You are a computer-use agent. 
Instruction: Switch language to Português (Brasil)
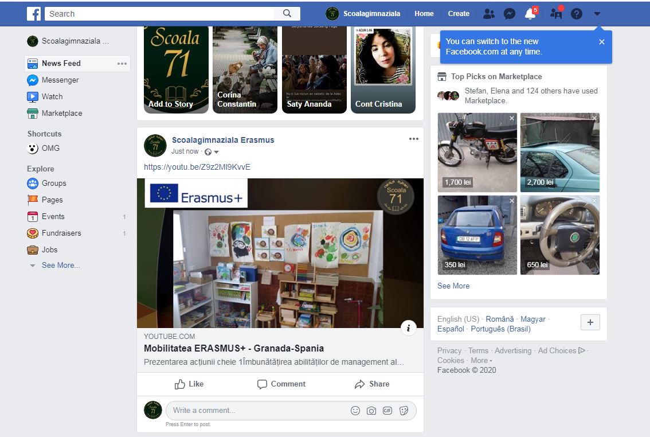tap(501, 329)
